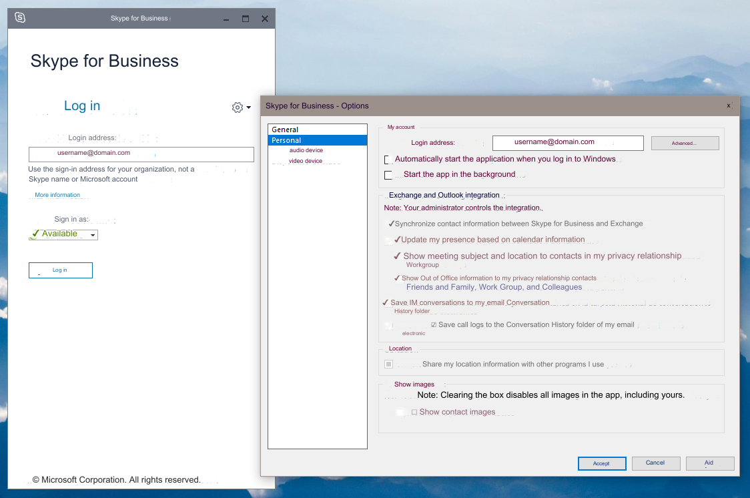Viewport: 750px width, 498px height.
Task: Toggle Save IM conversations to email option
Action: [386, 302]
